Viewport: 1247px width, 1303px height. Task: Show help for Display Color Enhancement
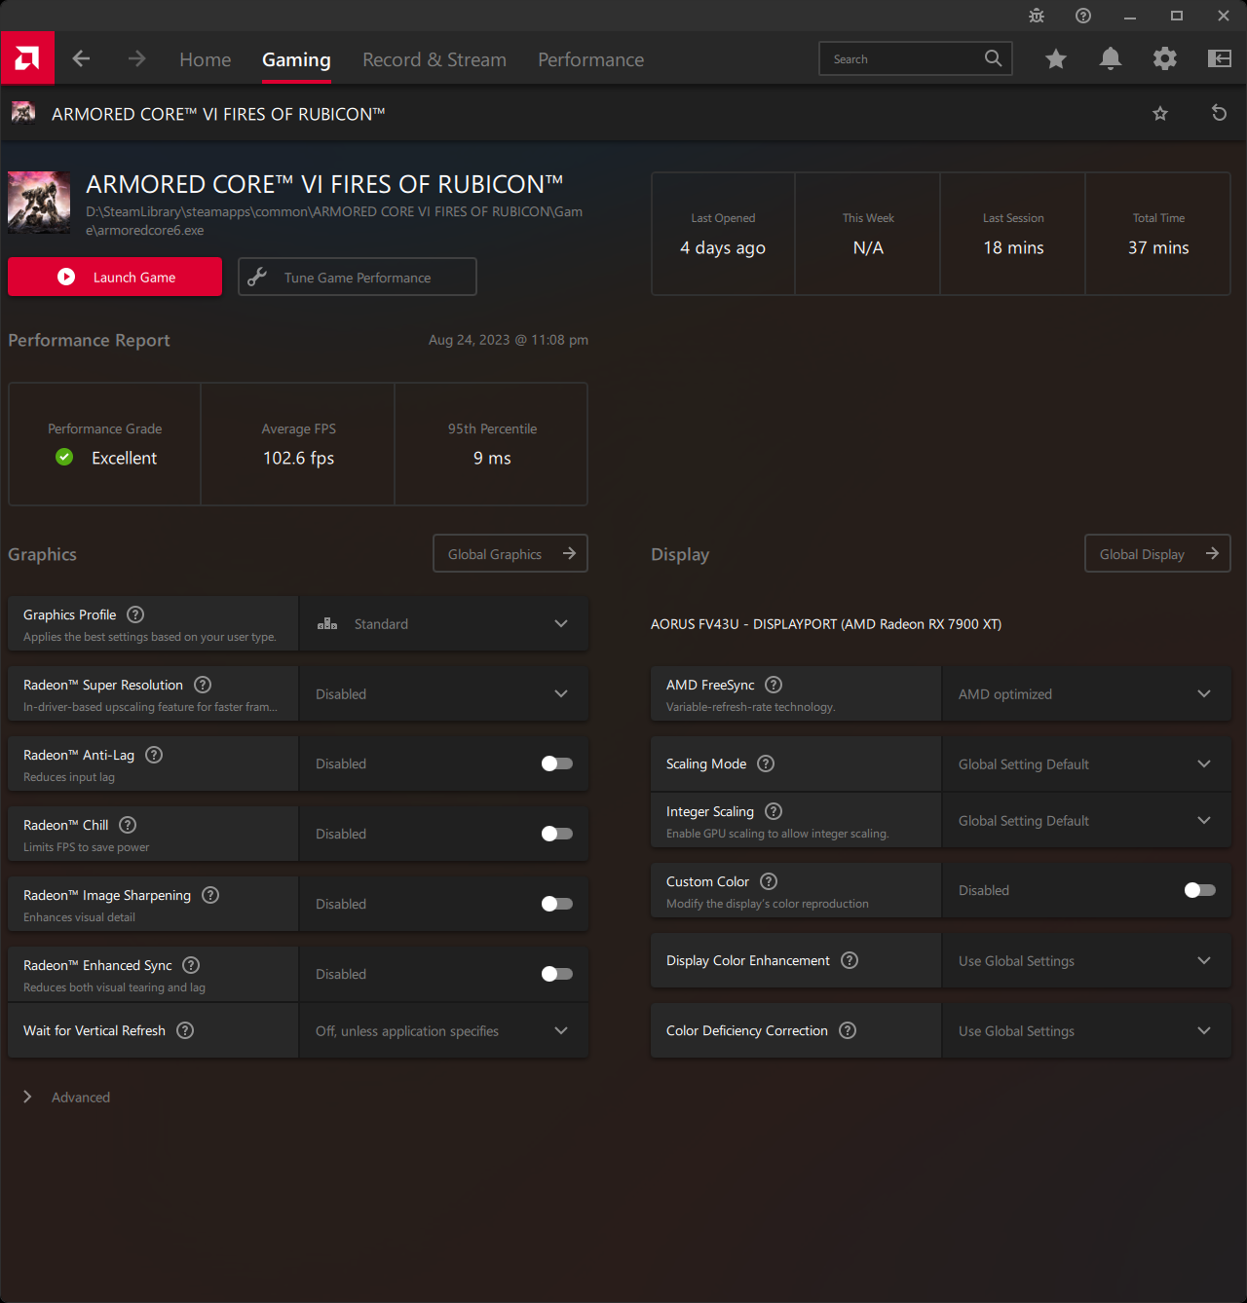[850, 960]
